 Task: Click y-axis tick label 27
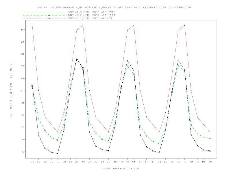22,66
